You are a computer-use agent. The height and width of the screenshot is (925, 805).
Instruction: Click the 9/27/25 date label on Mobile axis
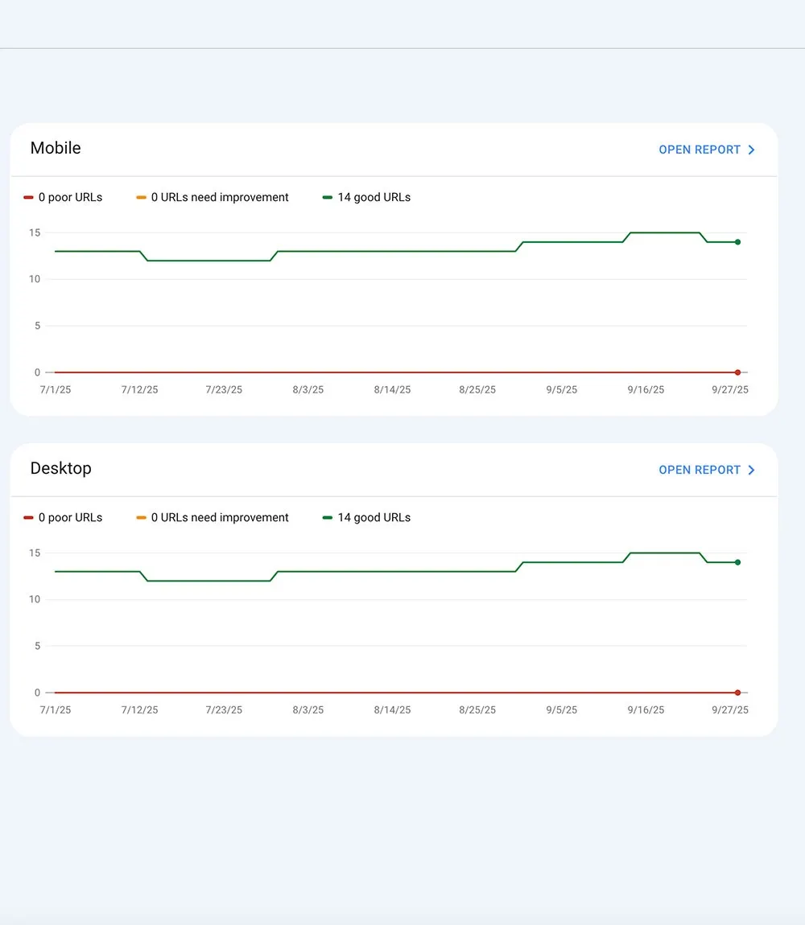[729, 389]
